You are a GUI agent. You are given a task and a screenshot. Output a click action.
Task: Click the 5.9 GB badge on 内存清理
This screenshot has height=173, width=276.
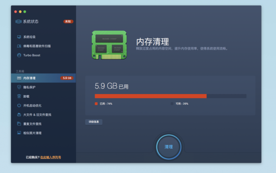coord(67,78)
